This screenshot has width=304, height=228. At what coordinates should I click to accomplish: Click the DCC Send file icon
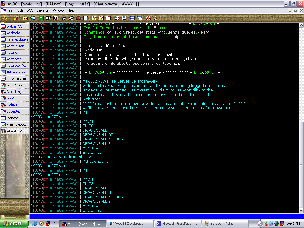(94, 18)
